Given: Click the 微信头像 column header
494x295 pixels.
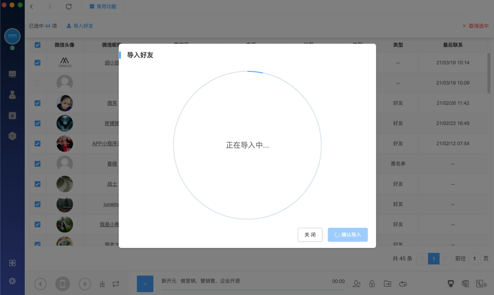Looking at the screenshot, I should coord(64,45).
